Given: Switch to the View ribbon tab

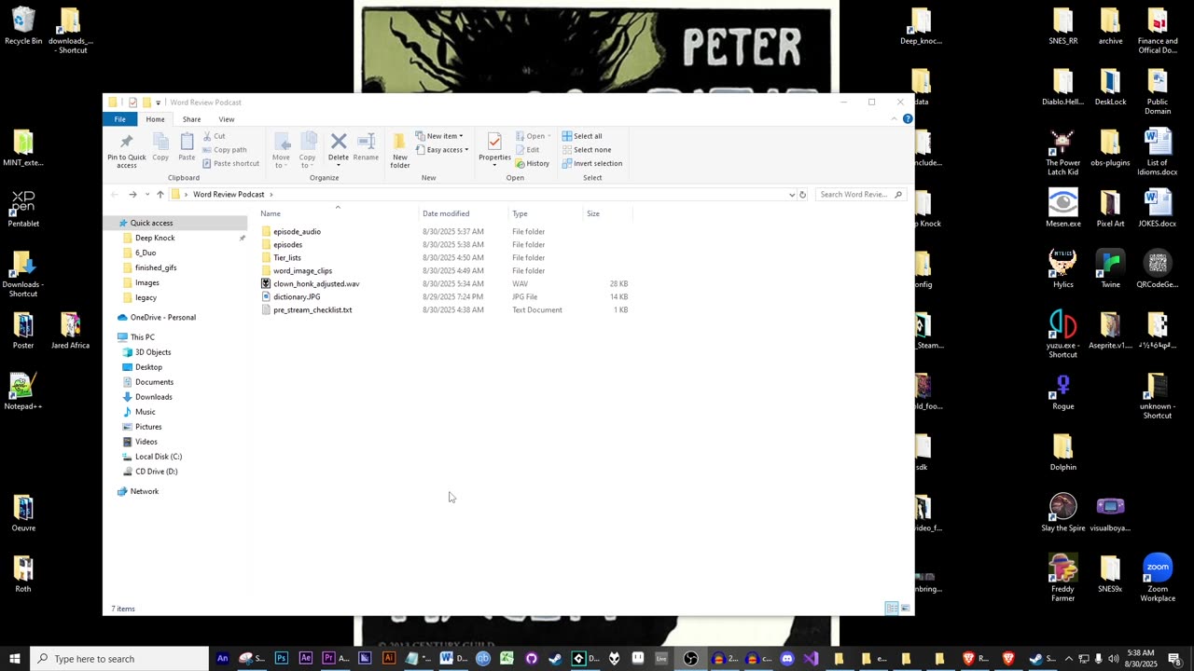Looking at the screenshot, I should pyautogui.click(x=227, y=119).
